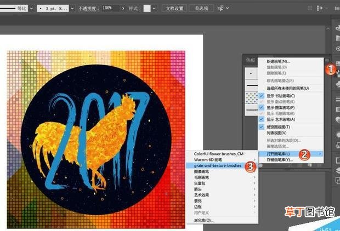Choose 所选对象的选项(O)... item
The width and height of the screenshot is (340, 231).
point(291,140)
